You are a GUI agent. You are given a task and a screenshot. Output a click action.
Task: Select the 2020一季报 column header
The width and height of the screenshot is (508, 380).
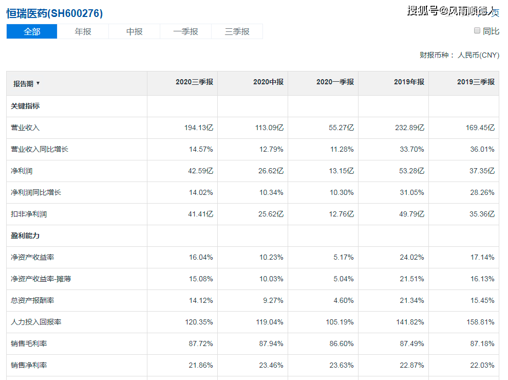pyautogui.click(x=335, y=82)
